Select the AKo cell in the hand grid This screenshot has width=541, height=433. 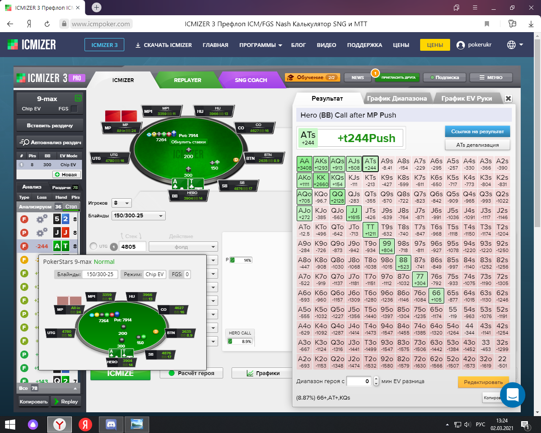pos(304,180)
